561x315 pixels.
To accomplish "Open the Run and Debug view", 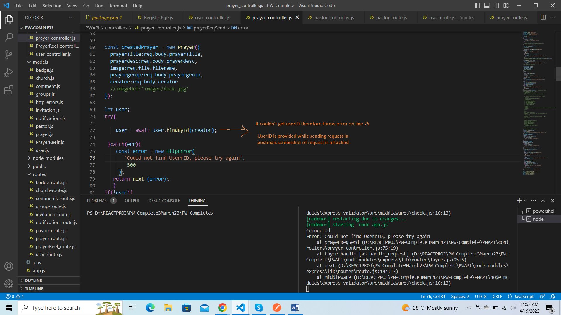I will tap(9, 72).
